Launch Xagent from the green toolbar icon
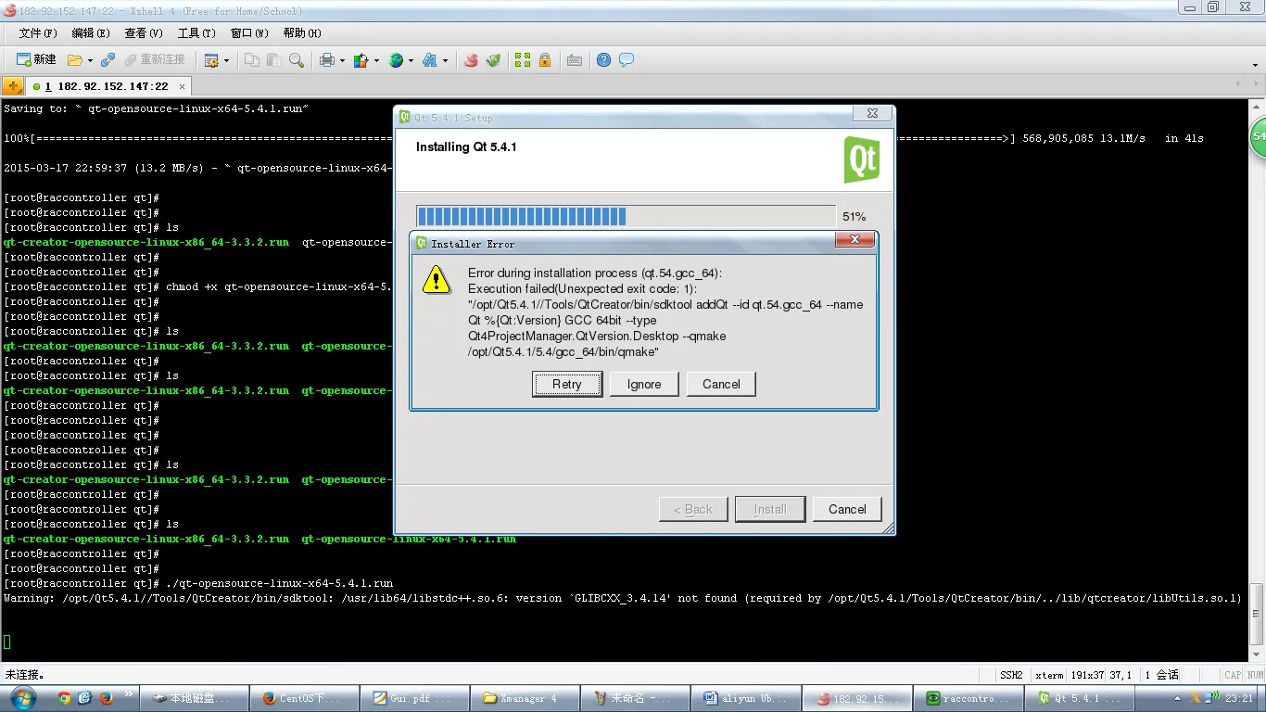Viewport: 1266px width, 712px height. (x=493, y=60)
